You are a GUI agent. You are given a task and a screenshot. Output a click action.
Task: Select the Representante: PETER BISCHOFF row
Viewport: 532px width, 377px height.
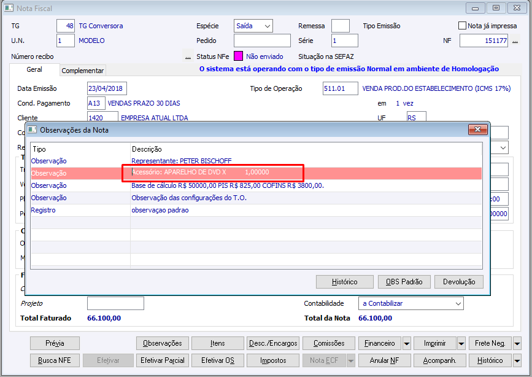tap(256, 161)
